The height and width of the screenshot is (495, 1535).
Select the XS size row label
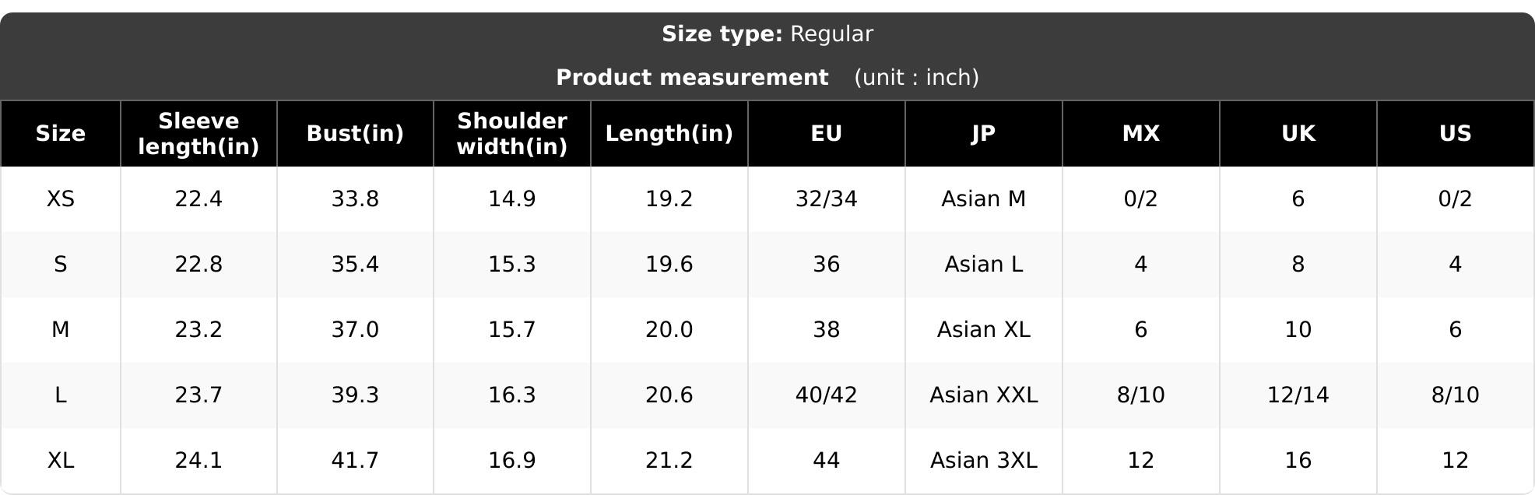coord(61,199)
